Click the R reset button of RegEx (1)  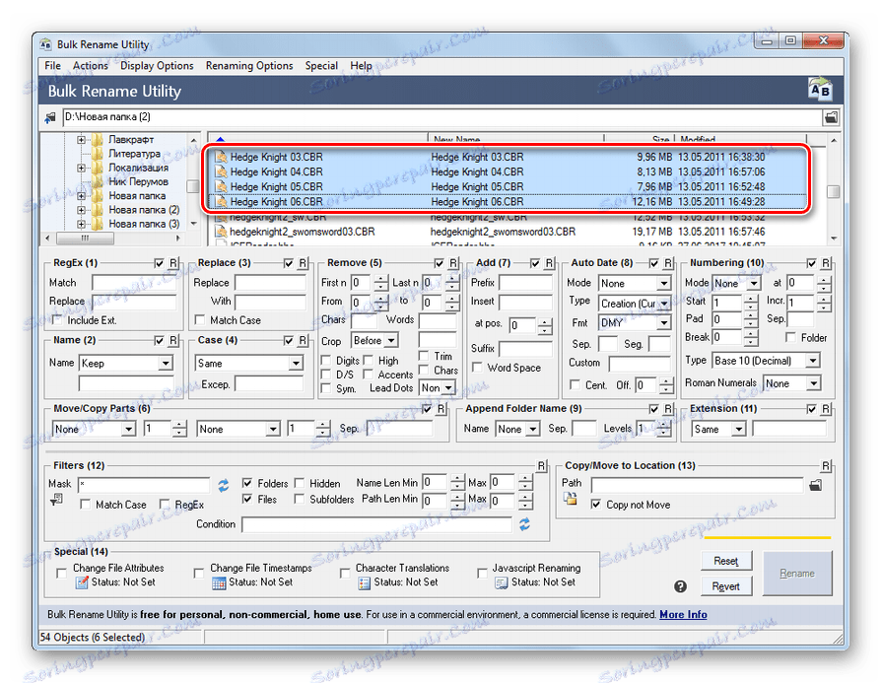click(173, 263)
